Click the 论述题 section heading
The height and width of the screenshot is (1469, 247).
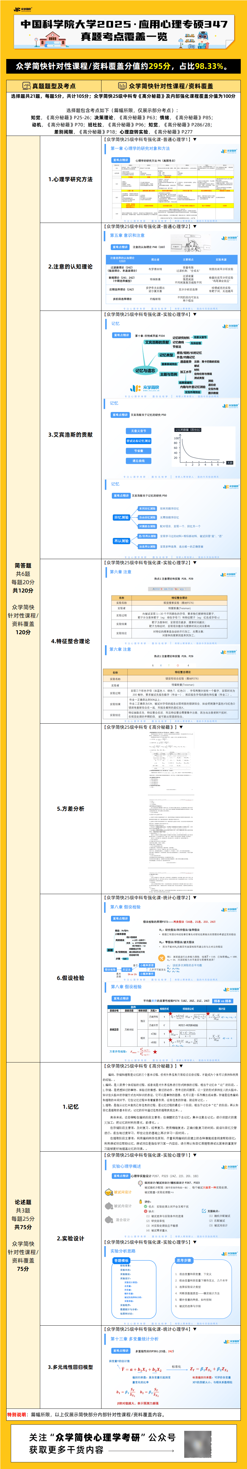coord(23,1202)
